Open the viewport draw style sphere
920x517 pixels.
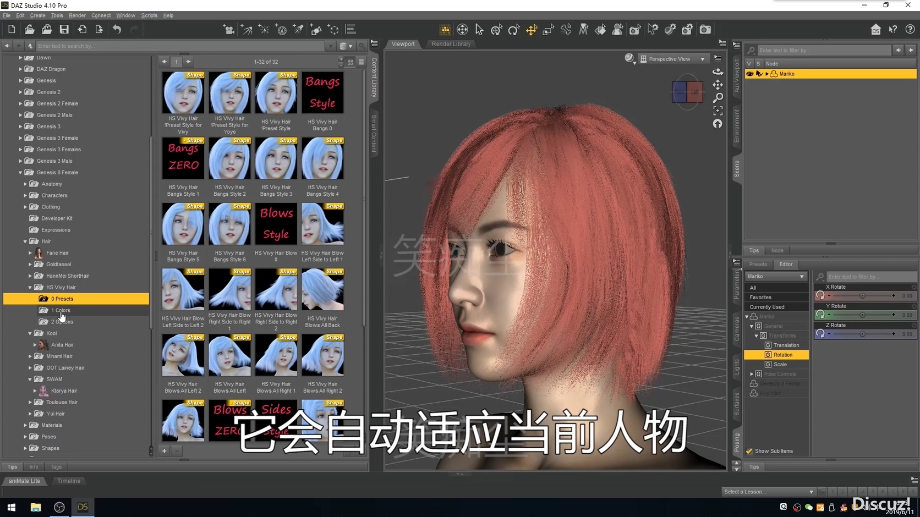(x=629, y=58)
